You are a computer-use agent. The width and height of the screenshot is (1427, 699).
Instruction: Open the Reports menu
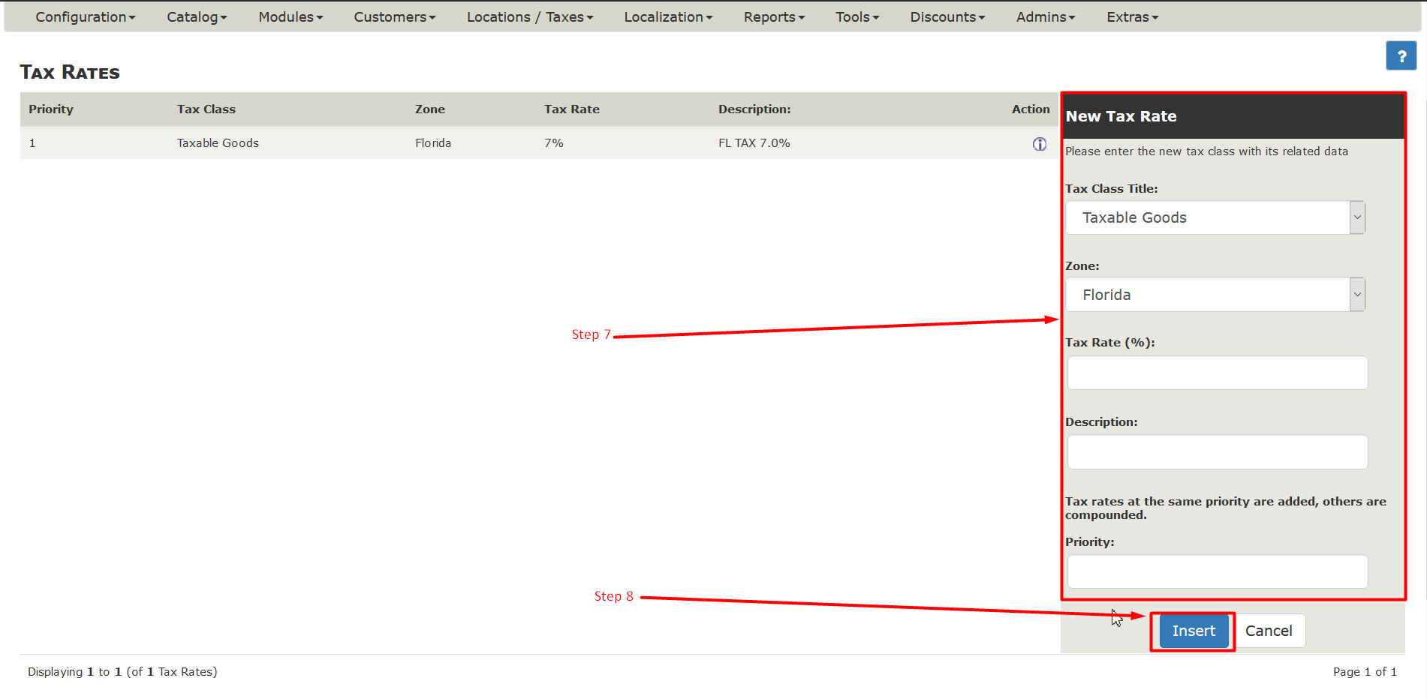774,17
